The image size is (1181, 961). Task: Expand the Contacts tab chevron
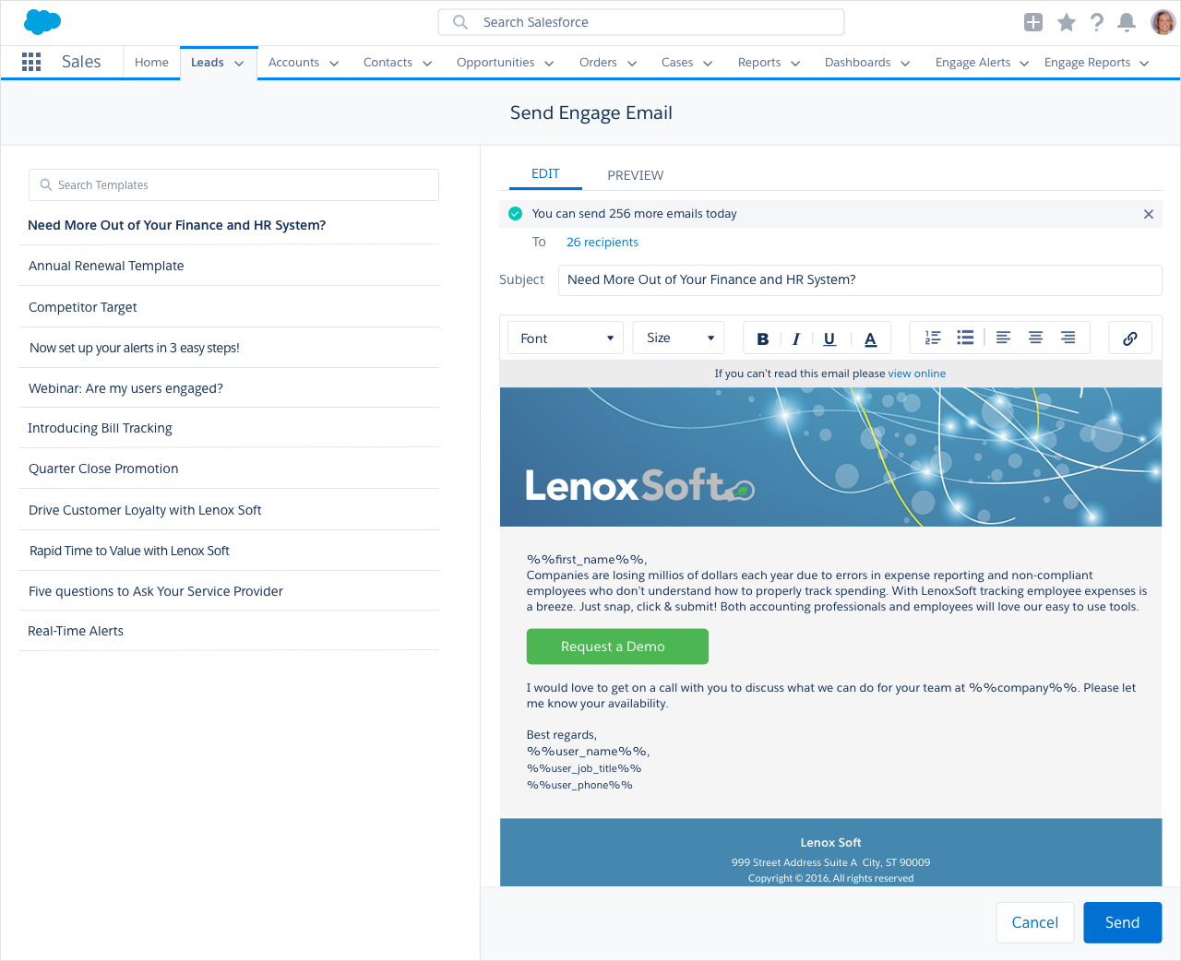coord(427,64)
